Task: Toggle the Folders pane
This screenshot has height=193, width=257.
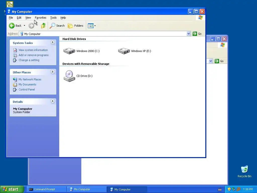Action: 76,26
